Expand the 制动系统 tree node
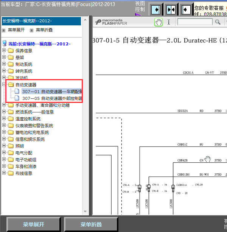Image resolution: width=227 pixels, height=232 pixels. (4, 64)
